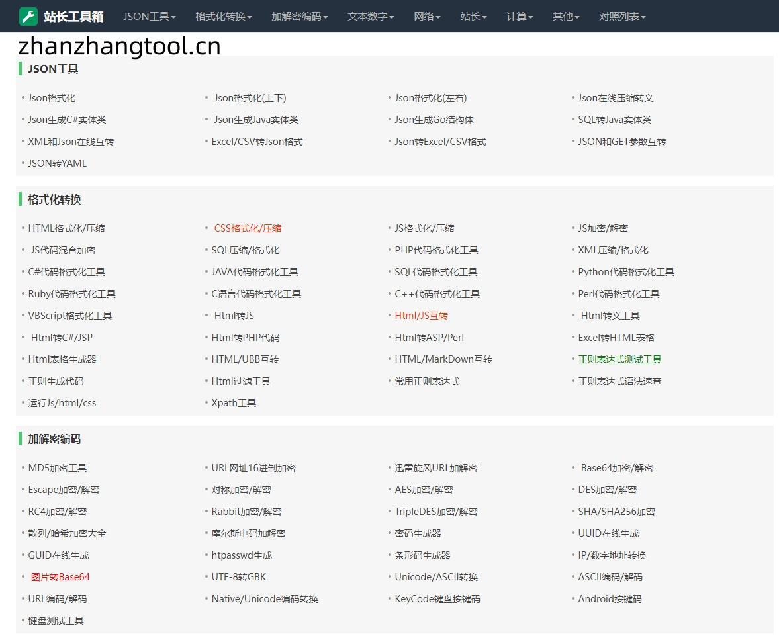Open 常用正则表达式 link
The image size is (779, 640).
tap(428, 381)
